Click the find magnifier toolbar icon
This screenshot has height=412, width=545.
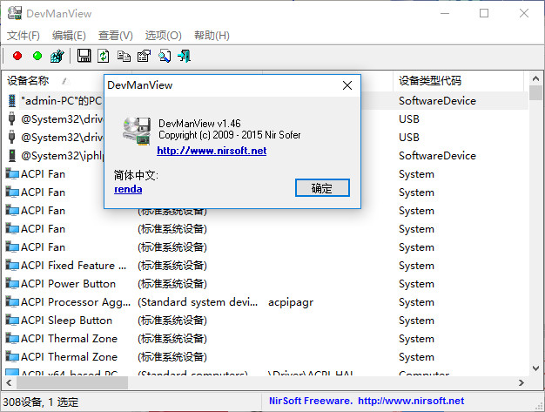click(x=165, y=56)
